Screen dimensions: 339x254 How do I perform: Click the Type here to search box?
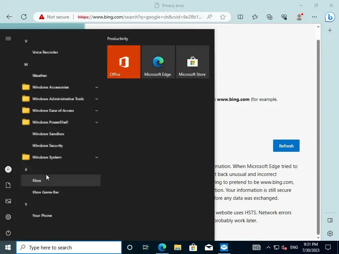click(x=69, y=247)
